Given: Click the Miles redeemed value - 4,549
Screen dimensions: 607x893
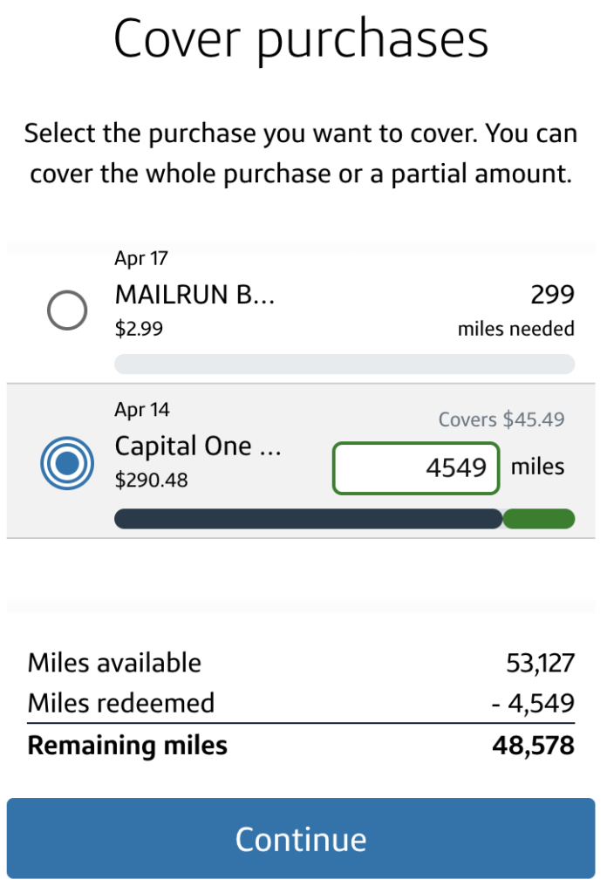Looking at the screenshot, I should tap(533, 704).
